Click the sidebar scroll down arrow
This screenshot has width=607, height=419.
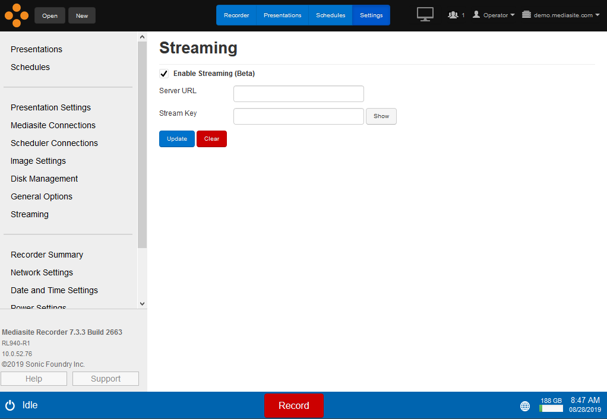[142, 304]
